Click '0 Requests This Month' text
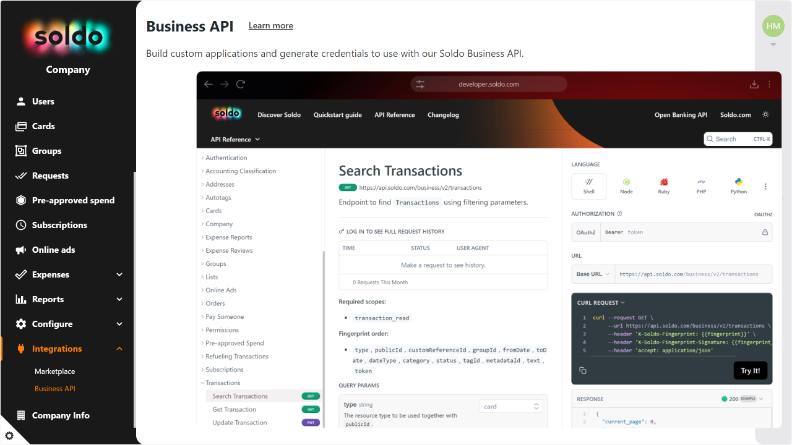 click(x=380, y=282)
